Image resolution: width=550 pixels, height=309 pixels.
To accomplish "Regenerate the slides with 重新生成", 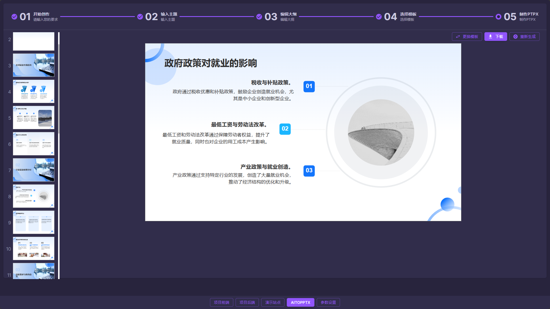I will [x=524, y=37].
